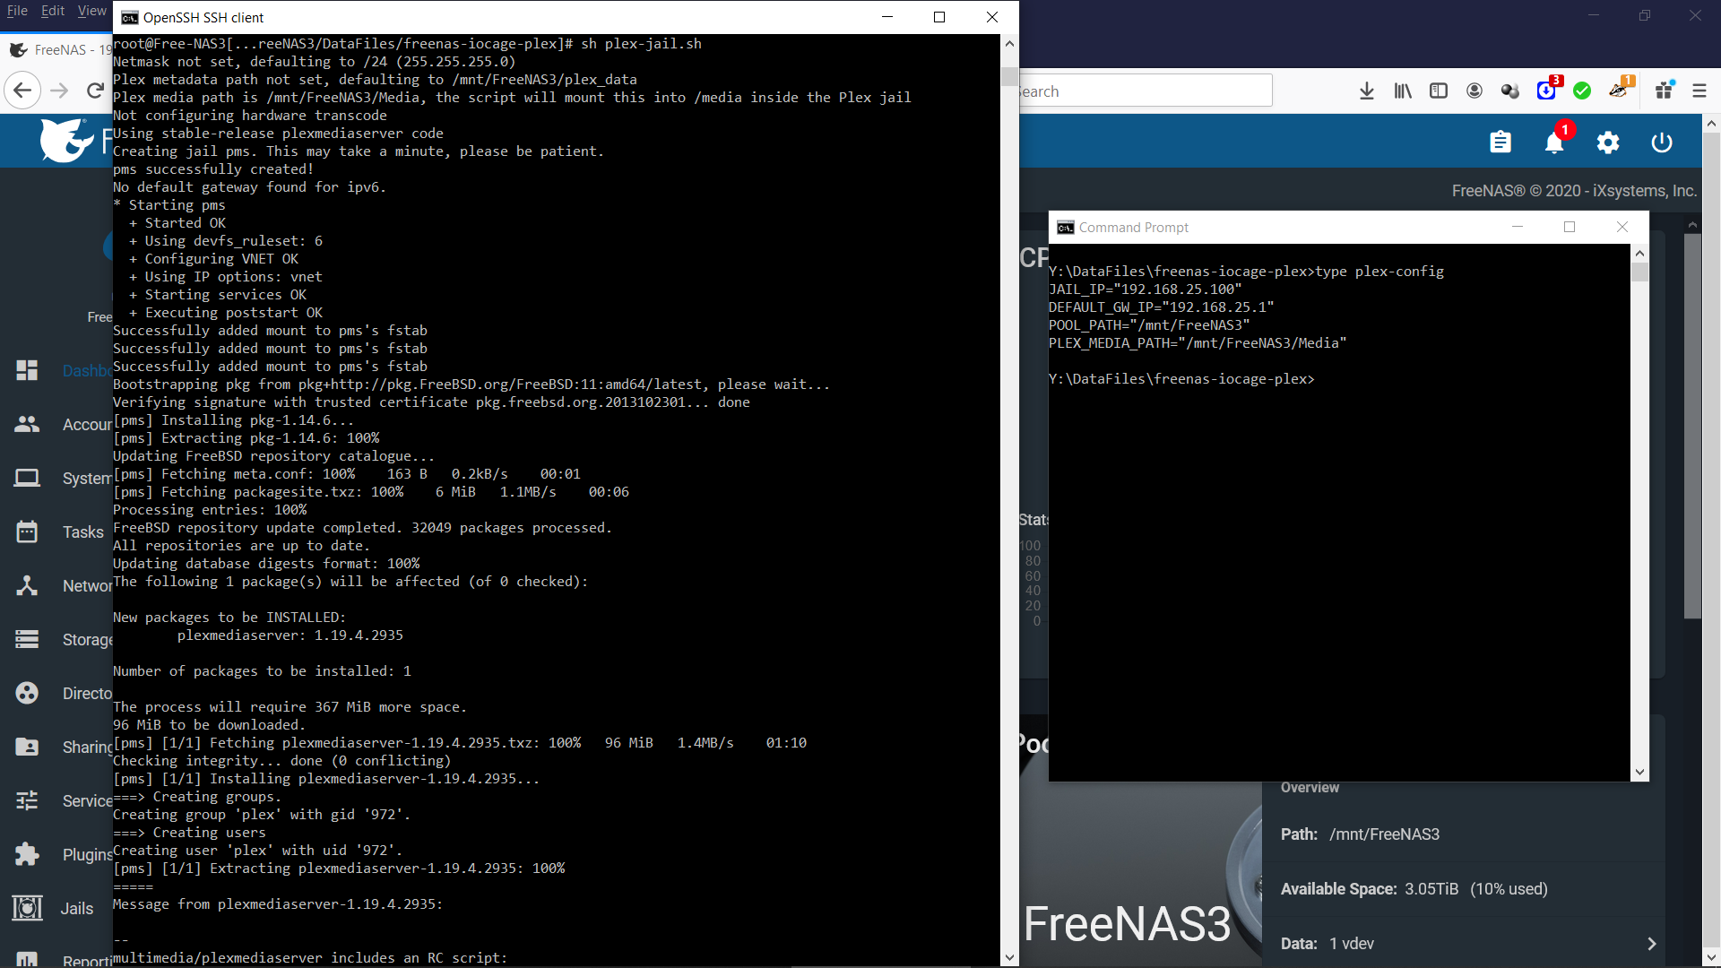
Task: Click the Tasks calendar icon in sidebar
Action: coord(27,532)
